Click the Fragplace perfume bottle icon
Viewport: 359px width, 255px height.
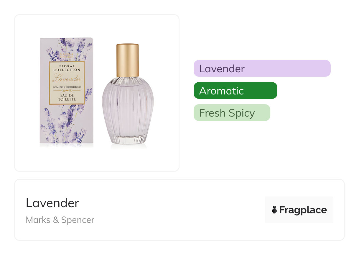pyautogui.click(x=274, y=210)
